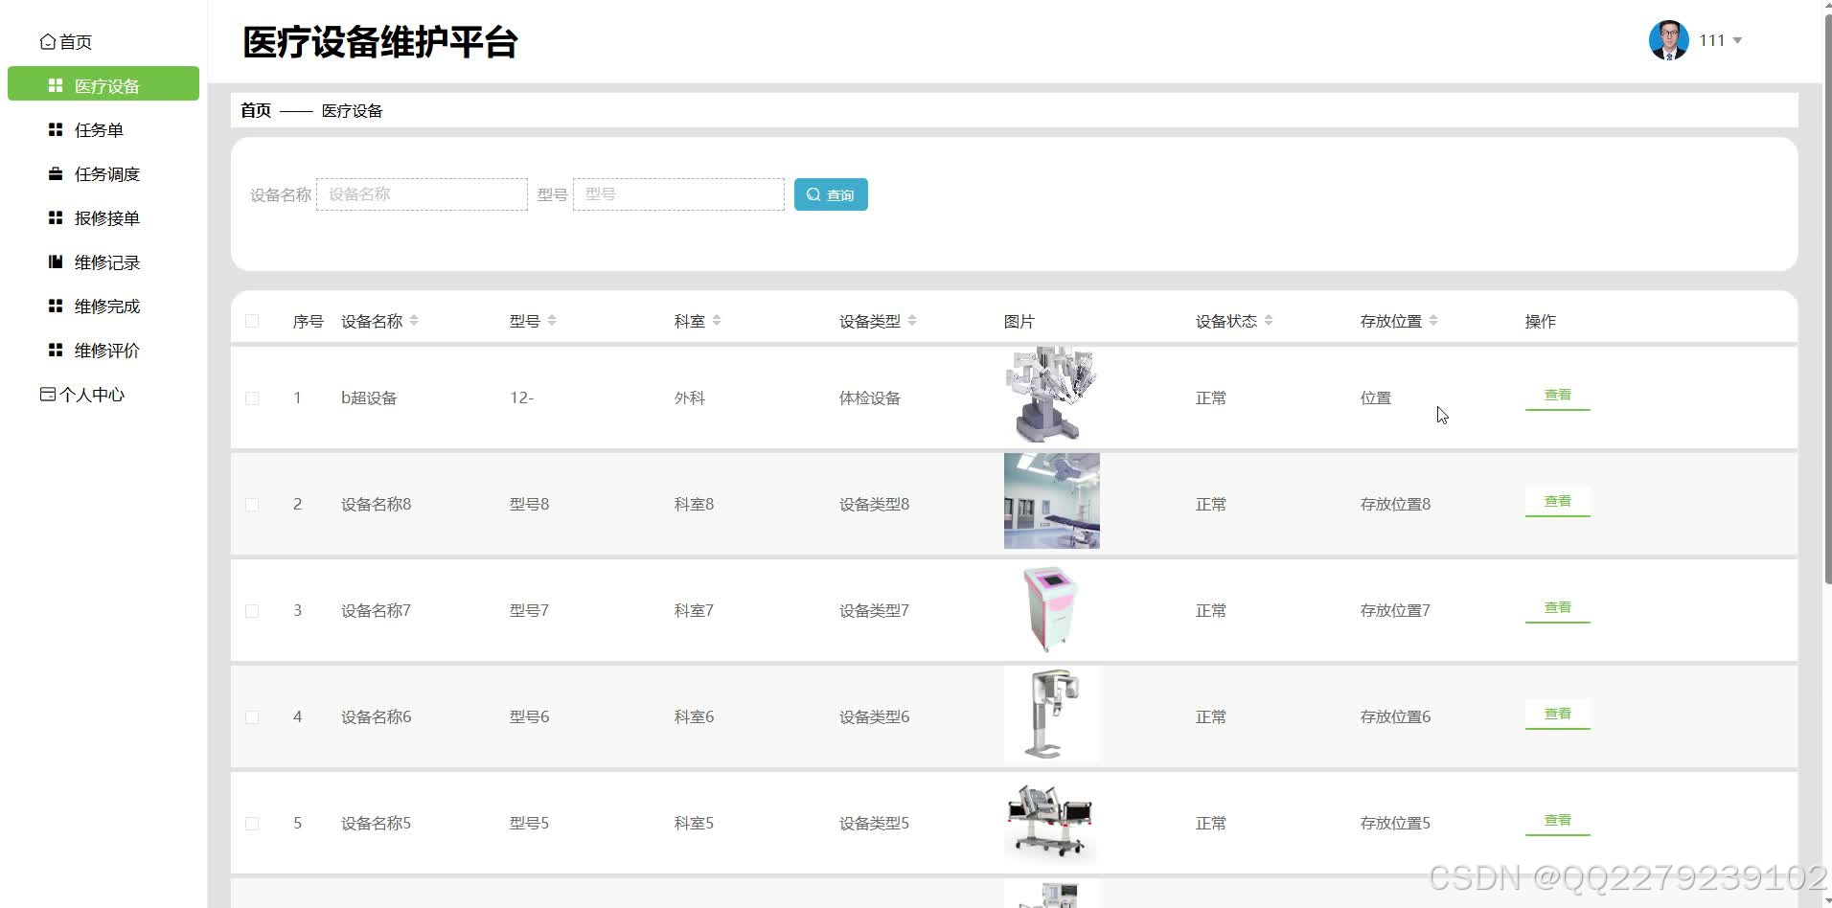The image size is (1832, 908).
Task: Select 报修接单 menu item
Action: (x=103, y=217)
